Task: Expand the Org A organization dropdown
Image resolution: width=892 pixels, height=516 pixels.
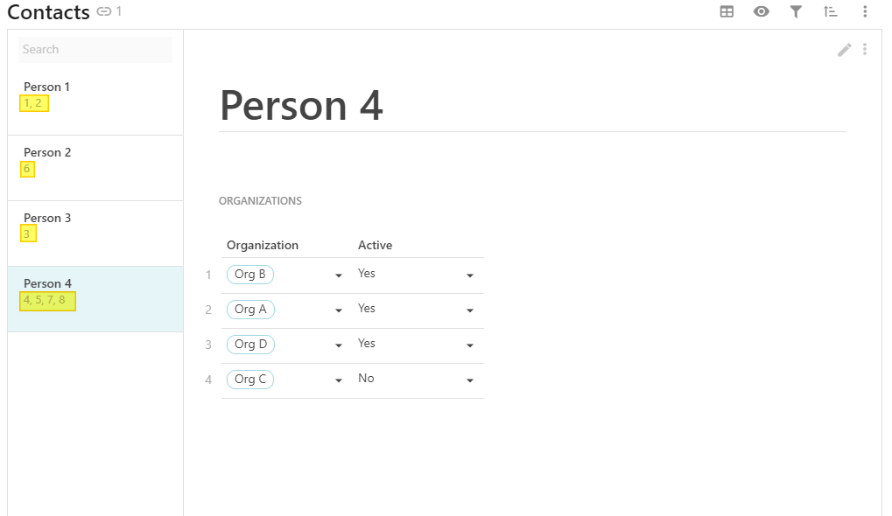Action: tap(338, 310)
